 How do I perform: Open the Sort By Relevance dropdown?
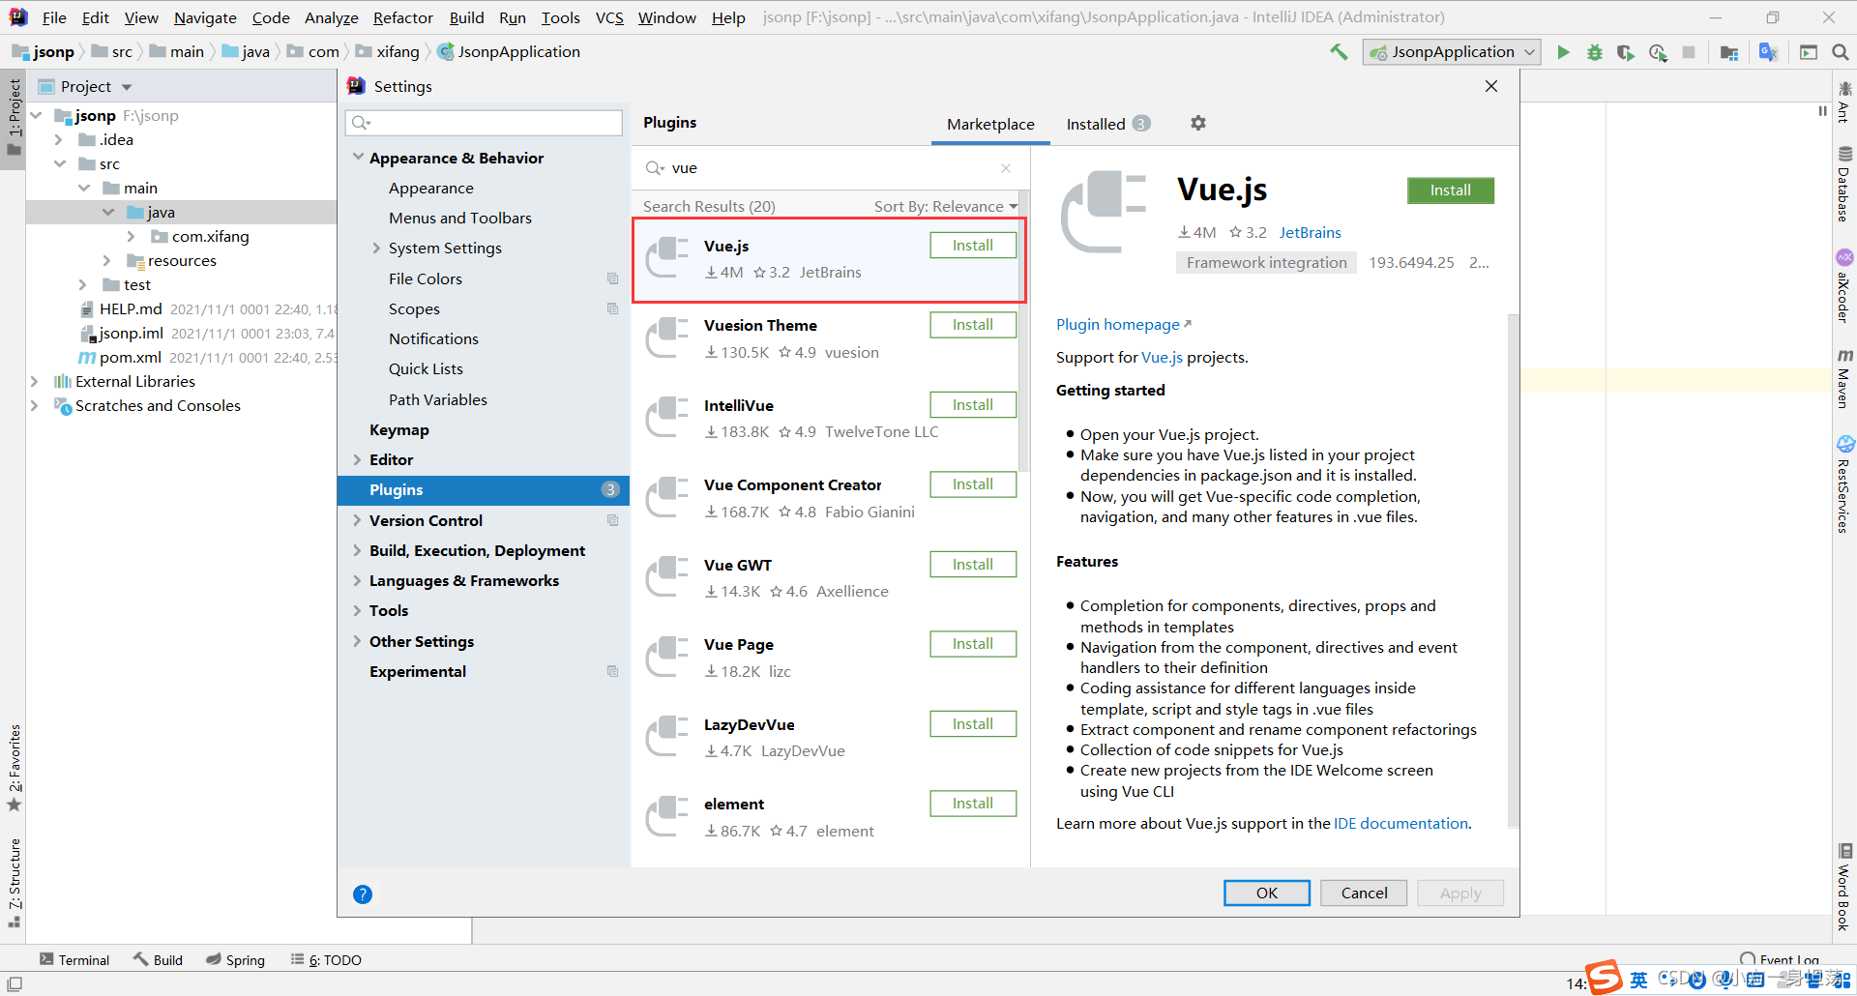pyautogui.click(x=946, y=207)
